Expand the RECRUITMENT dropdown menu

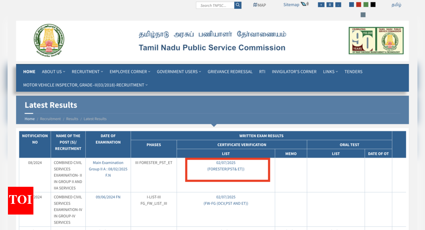[87, 72]
